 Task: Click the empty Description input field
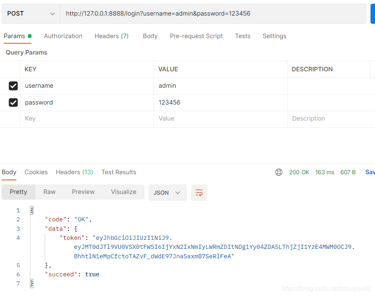tap(331, 118)
